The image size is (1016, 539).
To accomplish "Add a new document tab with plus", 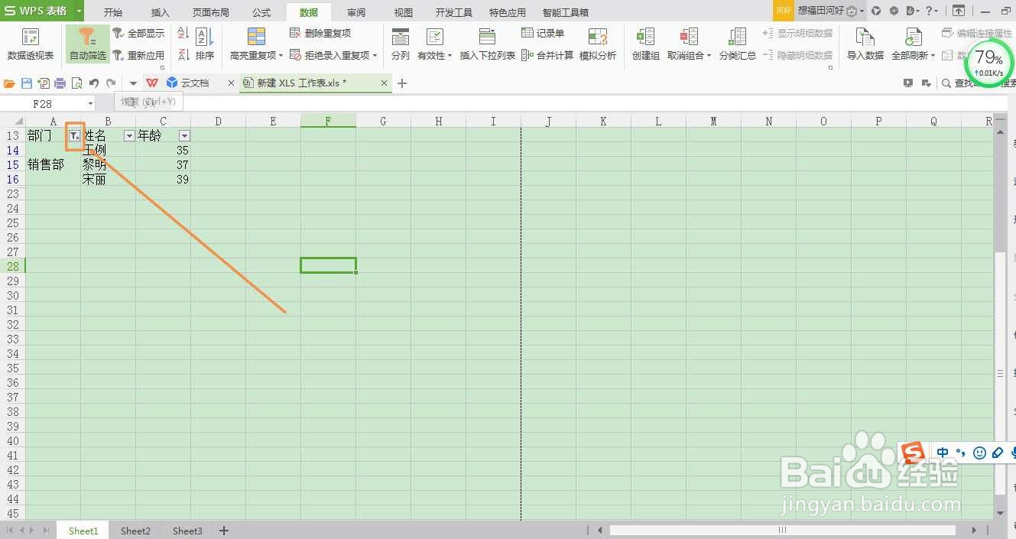I will (x=403, y=83).
